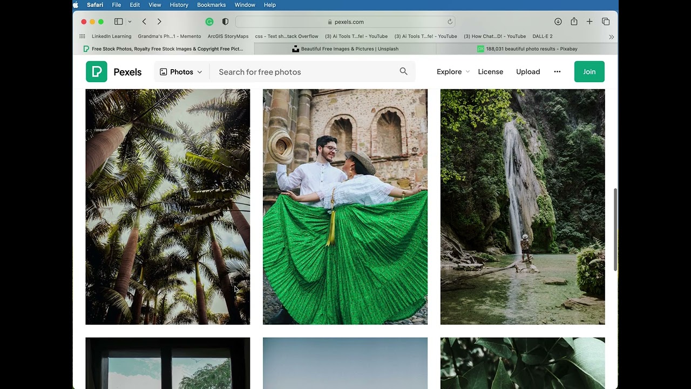Show Safari downloads
Image resolution: width=691 pixels, height=389 pixels.
point(558,22)
